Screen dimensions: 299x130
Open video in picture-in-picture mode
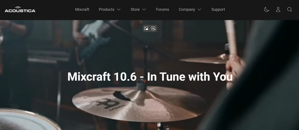[x=146, y=28]
